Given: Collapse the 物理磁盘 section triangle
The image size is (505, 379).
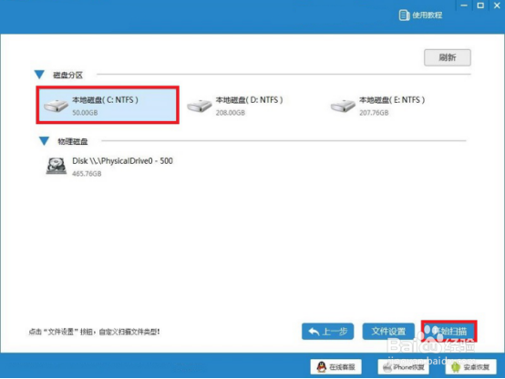Looking at the screenshot, I should (x=44, y=141).
